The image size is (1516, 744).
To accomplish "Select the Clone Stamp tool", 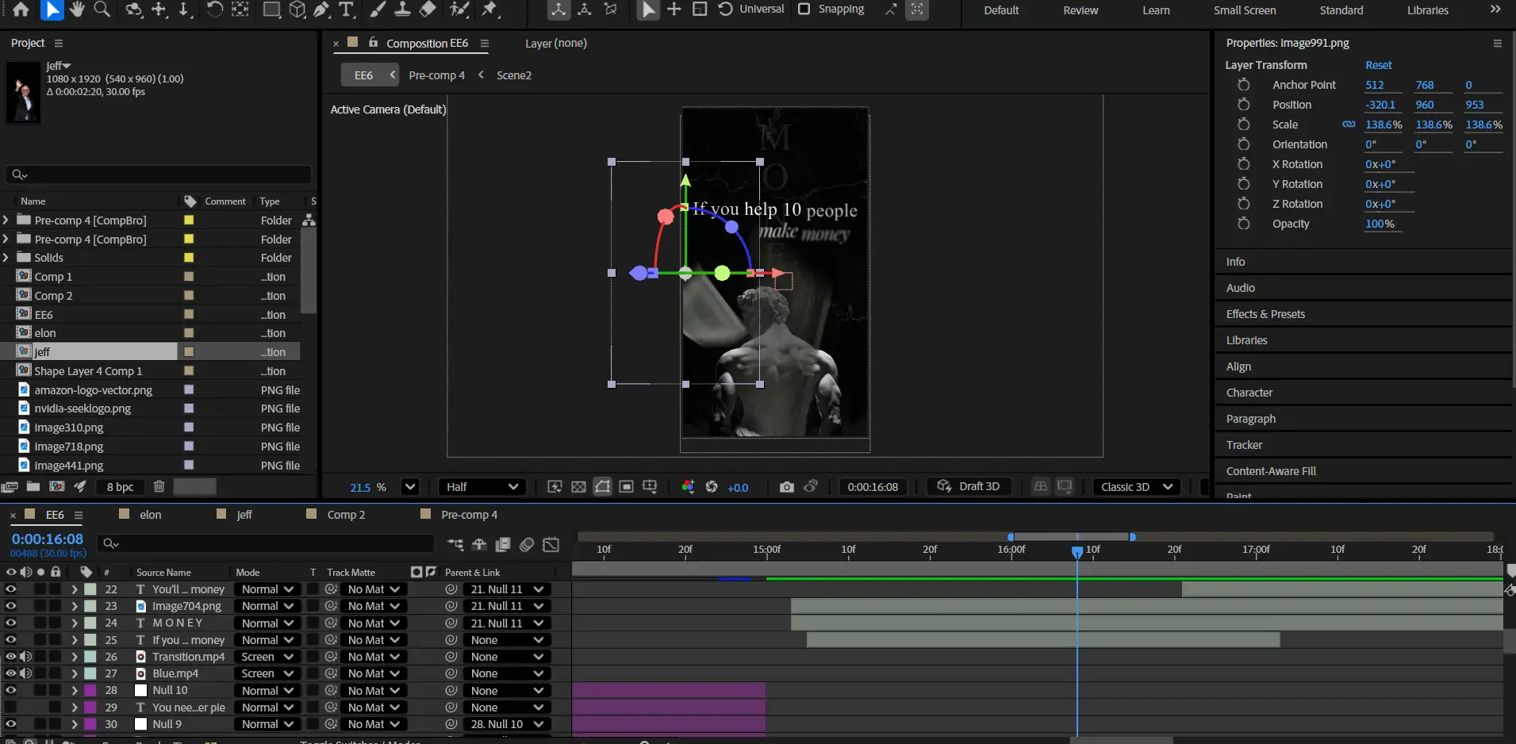I will coord(403,10).
